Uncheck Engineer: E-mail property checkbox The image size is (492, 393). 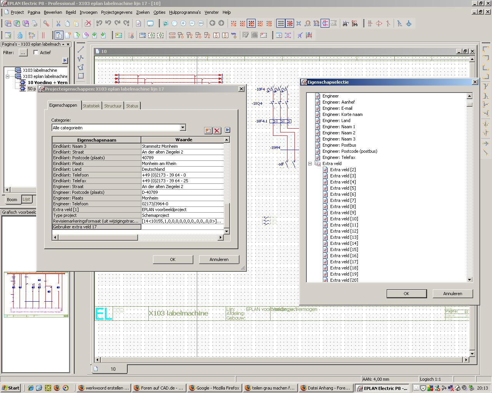pos(317,108)
